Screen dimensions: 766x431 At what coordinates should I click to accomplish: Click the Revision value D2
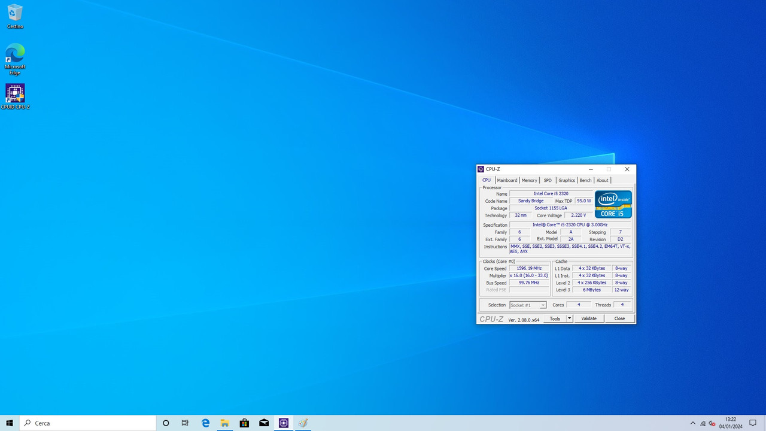(x=620, y=239)
